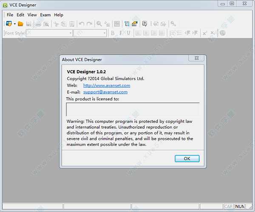The height and width of the screenshot is (212, 255).
Task: Click the licensed to text box
Action: (x=133, y=109)
